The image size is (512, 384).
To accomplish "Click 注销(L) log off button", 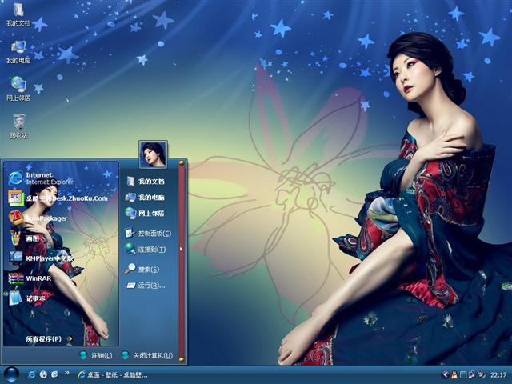I will point(96,355).
